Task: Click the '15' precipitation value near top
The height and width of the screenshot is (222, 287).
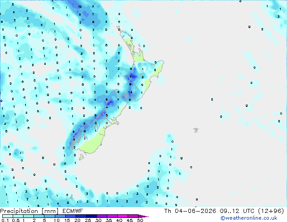Action: (80, 7)
